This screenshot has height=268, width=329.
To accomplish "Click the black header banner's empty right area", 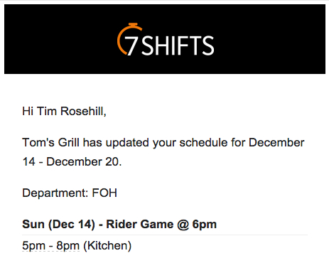I will point(270,39).
